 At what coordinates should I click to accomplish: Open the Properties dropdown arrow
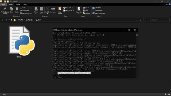[79, 14]
